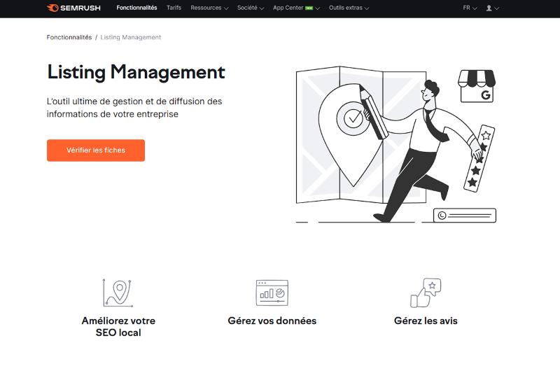
Task: Expand the Ressources dropdown
Action: point(209,8)
